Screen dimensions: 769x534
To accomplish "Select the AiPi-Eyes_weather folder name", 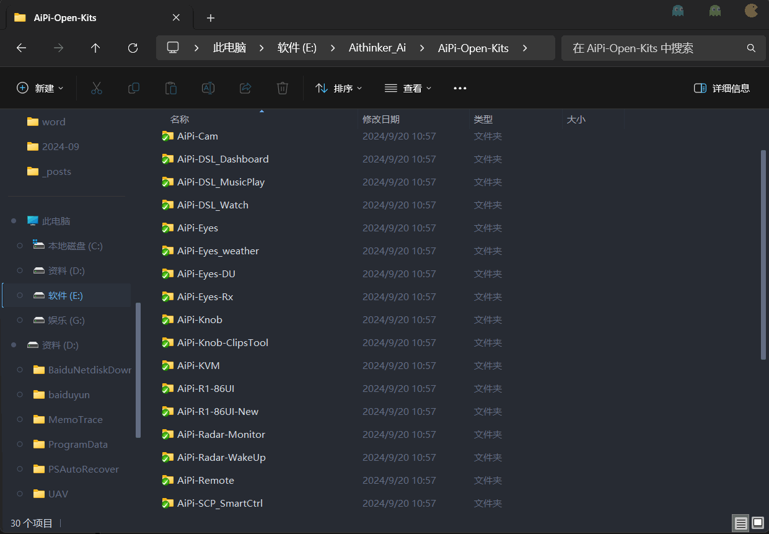I will click(x=218, y=251).
